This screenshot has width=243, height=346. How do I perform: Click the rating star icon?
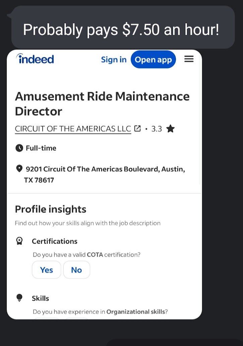(x=170, y=129)
